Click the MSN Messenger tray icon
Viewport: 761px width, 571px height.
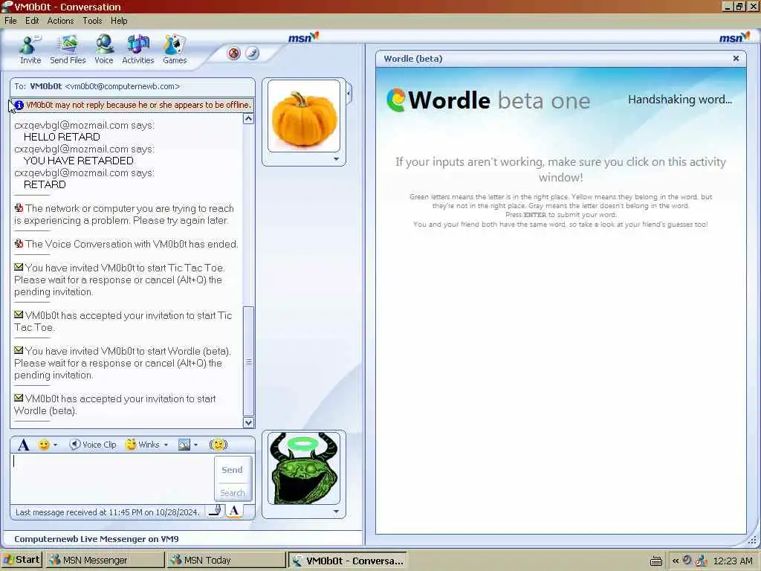[x=701, y=561]
